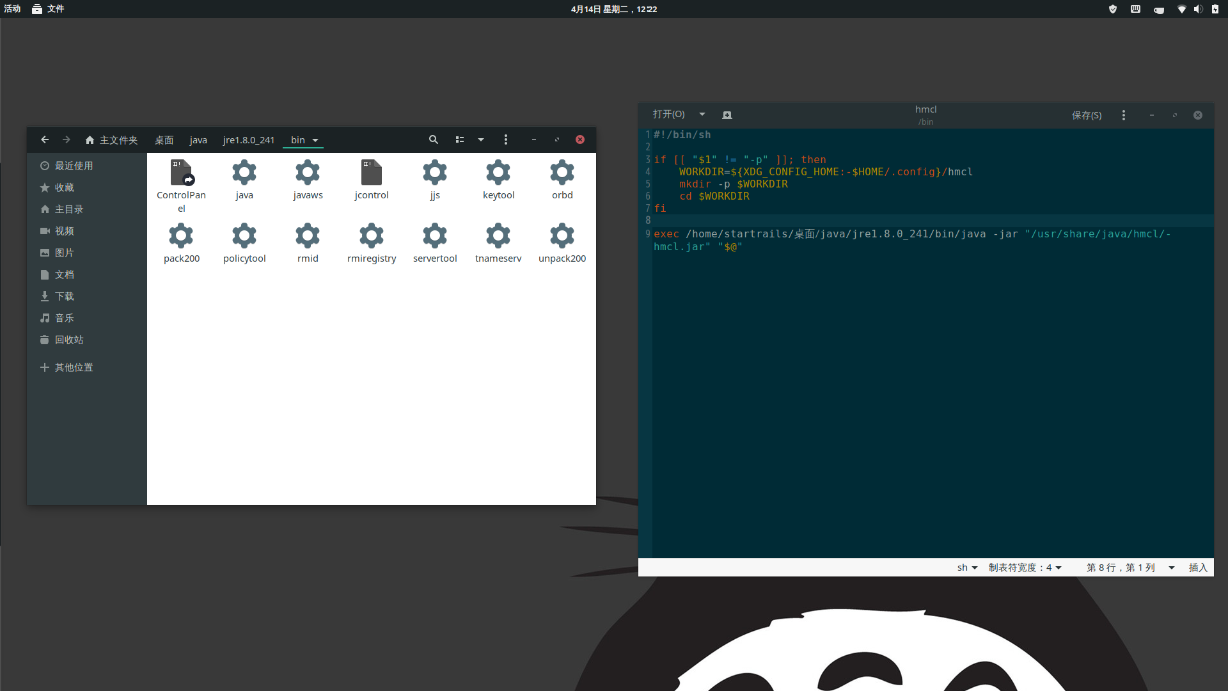Image resolution: width=1228 pixels, height=691 pixels.
Task: Click the search icon in the file manager toolbar
Action: (434, 139)
